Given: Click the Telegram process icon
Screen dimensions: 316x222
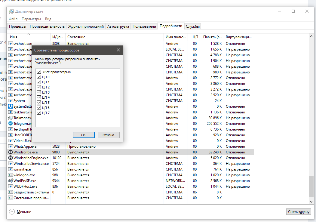Looking at the screenshot, I should (x=11, y=124).
